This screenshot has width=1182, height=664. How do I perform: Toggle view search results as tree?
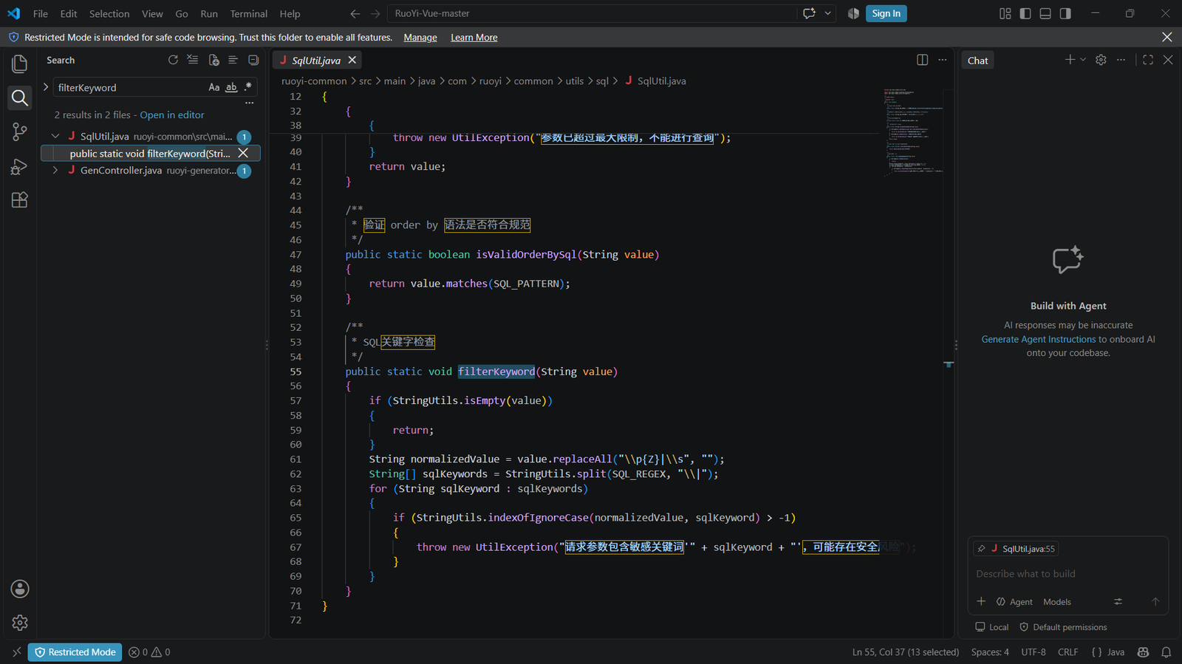pyautogui.click(x=233, y=60)
